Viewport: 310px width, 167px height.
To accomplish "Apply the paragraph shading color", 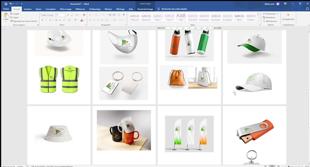I will [114, 20].
